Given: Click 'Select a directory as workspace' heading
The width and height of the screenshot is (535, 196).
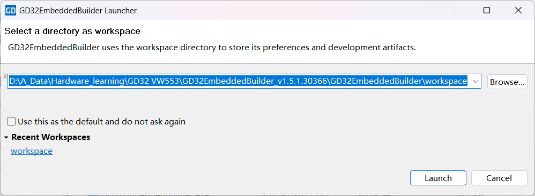Looking at the screenshot, I should [x=72, y=32].
